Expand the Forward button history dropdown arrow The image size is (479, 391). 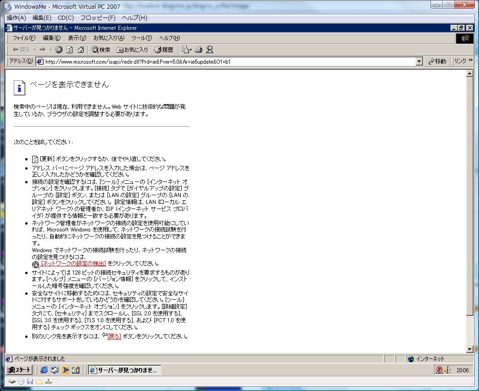click(50, 50)
